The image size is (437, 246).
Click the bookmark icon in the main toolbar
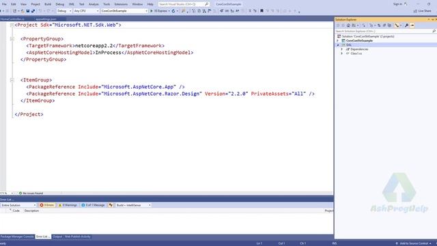coord(262,11)
